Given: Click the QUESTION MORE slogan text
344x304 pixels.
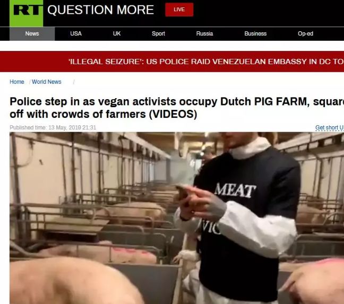Looking at the screenshot, I should [x=100, y=10].
